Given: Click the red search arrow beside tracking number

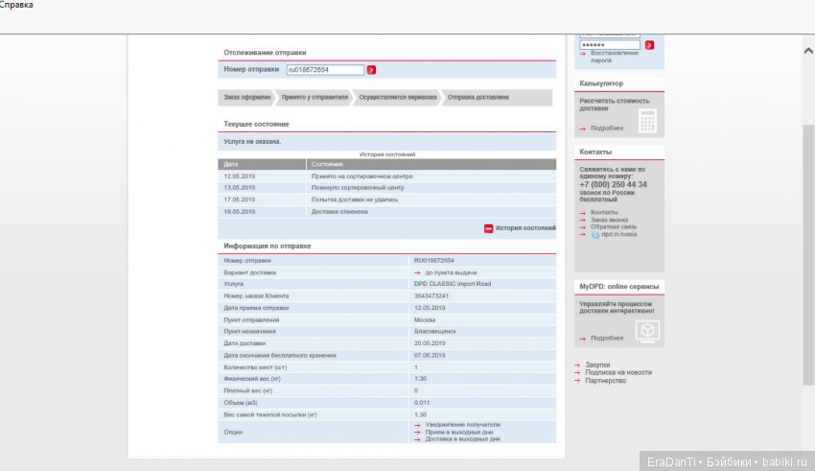Looking at the screenshot, I should click(372, 70).
